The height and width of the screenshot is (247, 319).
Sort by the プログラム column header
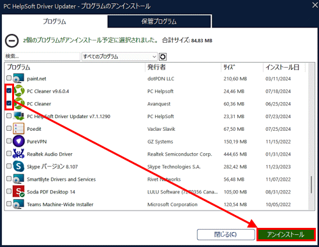pos(75,68)
